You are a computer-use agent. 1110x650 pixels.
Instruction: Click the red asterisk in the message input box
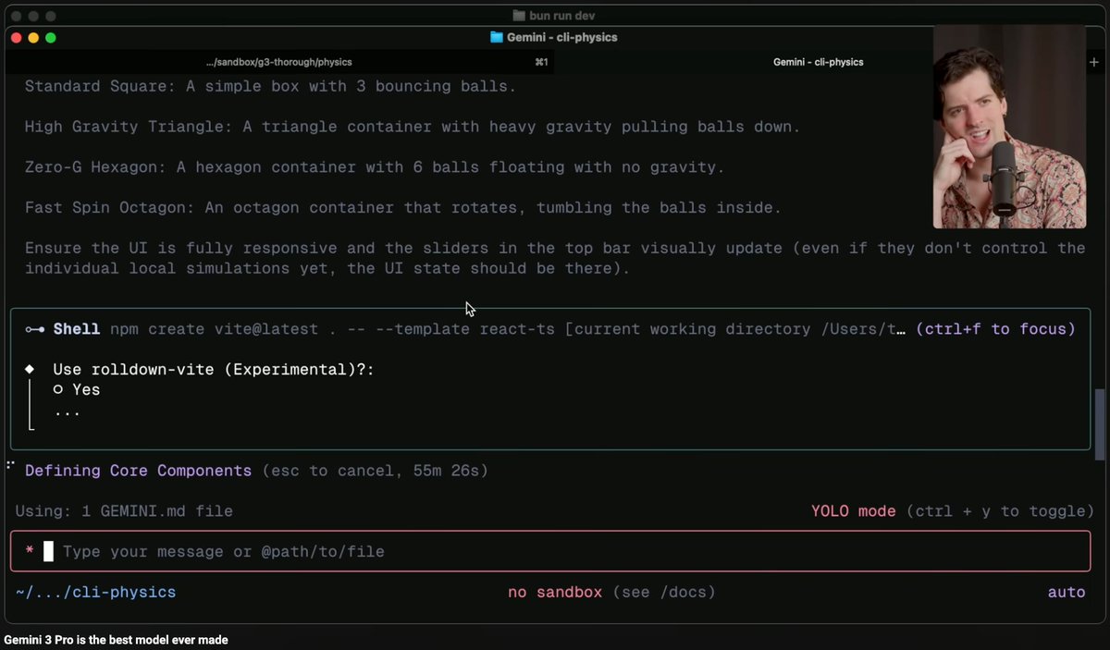click(29, 551)
